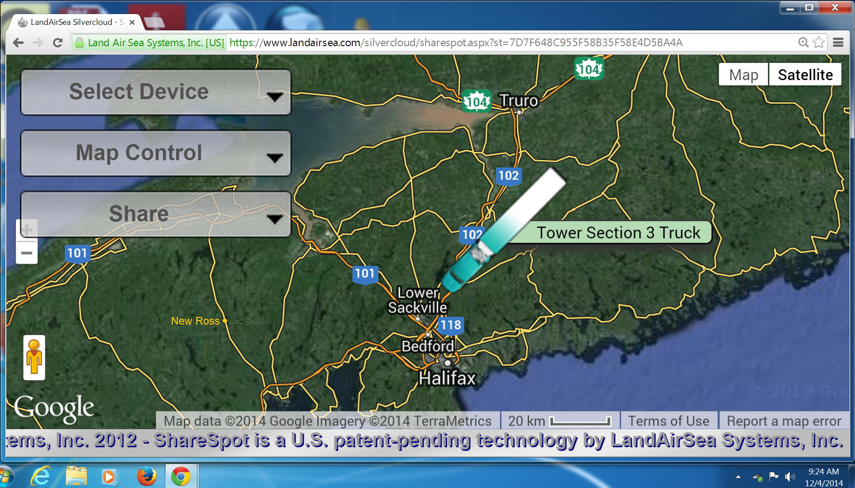This screenshot has width=855, height=488.
Task: Open Windows Media Player from taskbar
Action: point(109,476)
